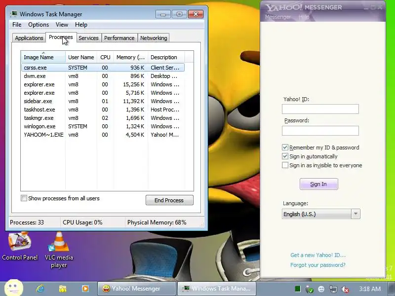Enable Sign in as invisible to everyone
Screen dimensions: 395x296
tap(285, 165)
